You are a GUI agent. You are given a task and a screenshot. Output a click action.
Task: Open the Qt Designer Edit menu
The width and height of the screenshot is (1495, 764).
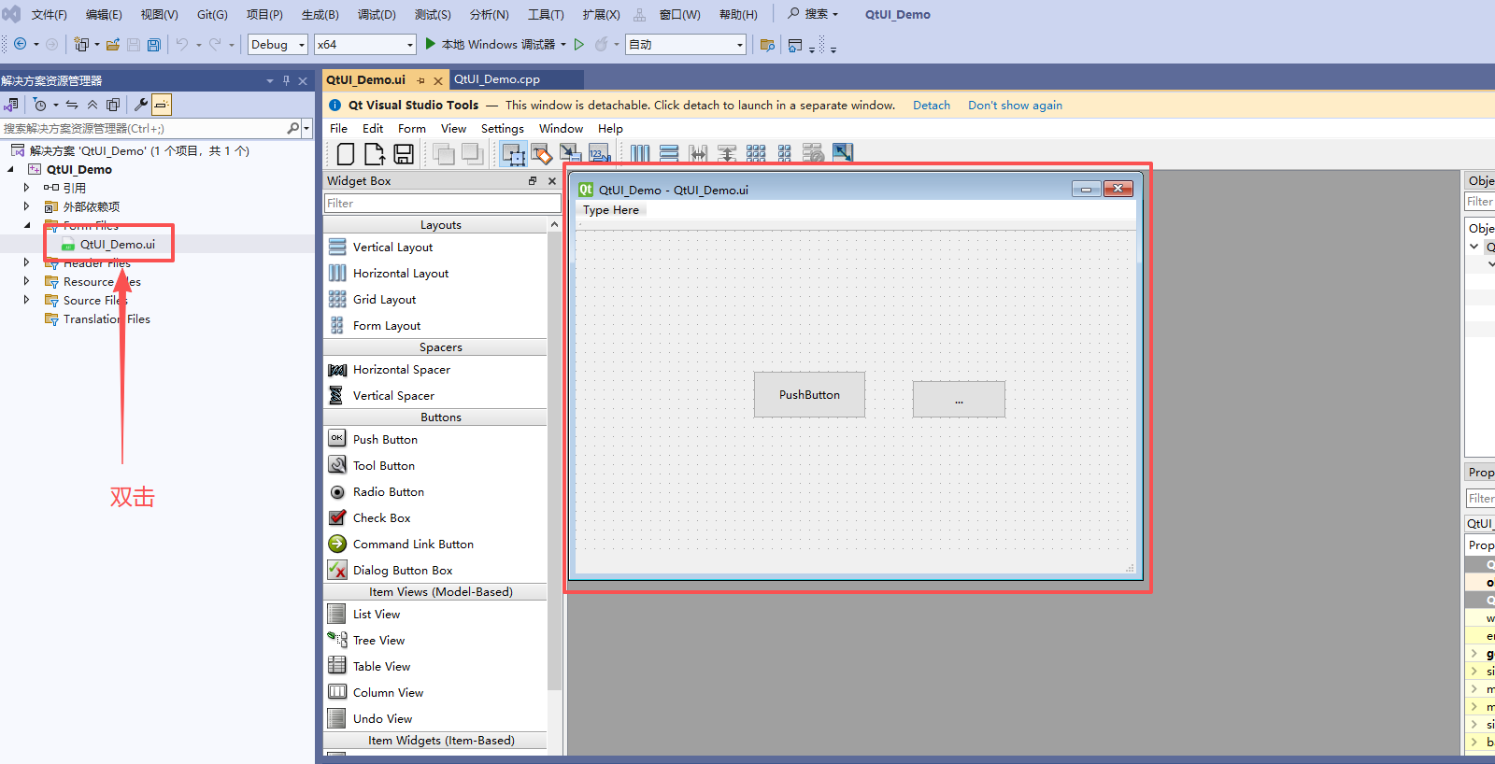click(373, 129)
